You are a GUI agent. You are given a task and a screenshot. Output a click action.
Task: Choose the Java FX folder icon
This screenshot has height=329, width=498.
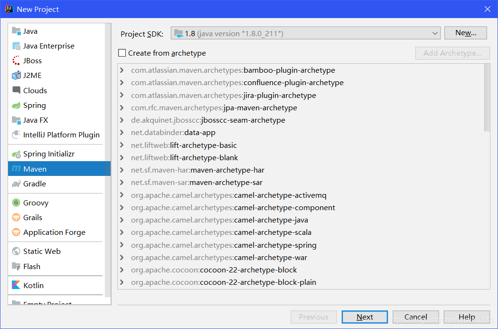(x=16, y=120)
